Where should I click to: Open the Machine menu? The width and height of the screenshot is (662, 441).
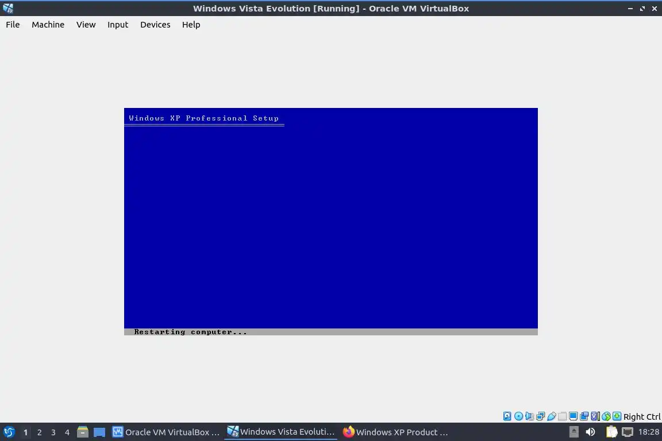pyautogui.click(x=48, y=25)
